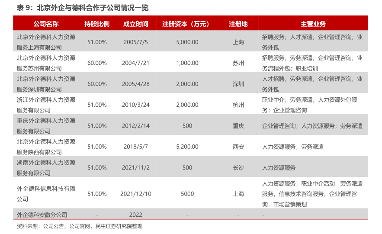This screenshot has width=382, height=234.
Task: Select the 成立时间 column header
Action: (135, 24)
